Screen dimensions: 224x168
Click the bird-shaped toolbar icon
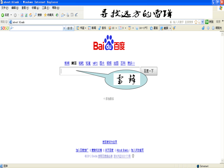point(76,15)
